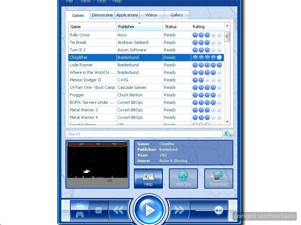Select the Choplifter row
The image size is (301, 225).
point(146,57)
